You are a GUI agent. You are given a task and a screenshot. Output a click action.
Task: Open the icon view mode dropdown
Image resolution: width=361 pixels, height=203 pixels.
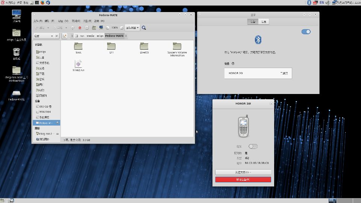pyautogui.click(x=132, y=27)
